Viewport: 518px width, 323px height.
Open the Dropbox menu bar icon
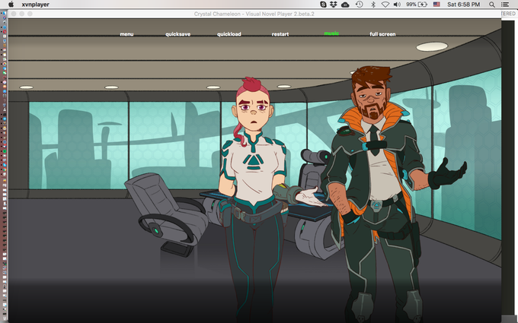pyautogui.click(x=334, y=5)
